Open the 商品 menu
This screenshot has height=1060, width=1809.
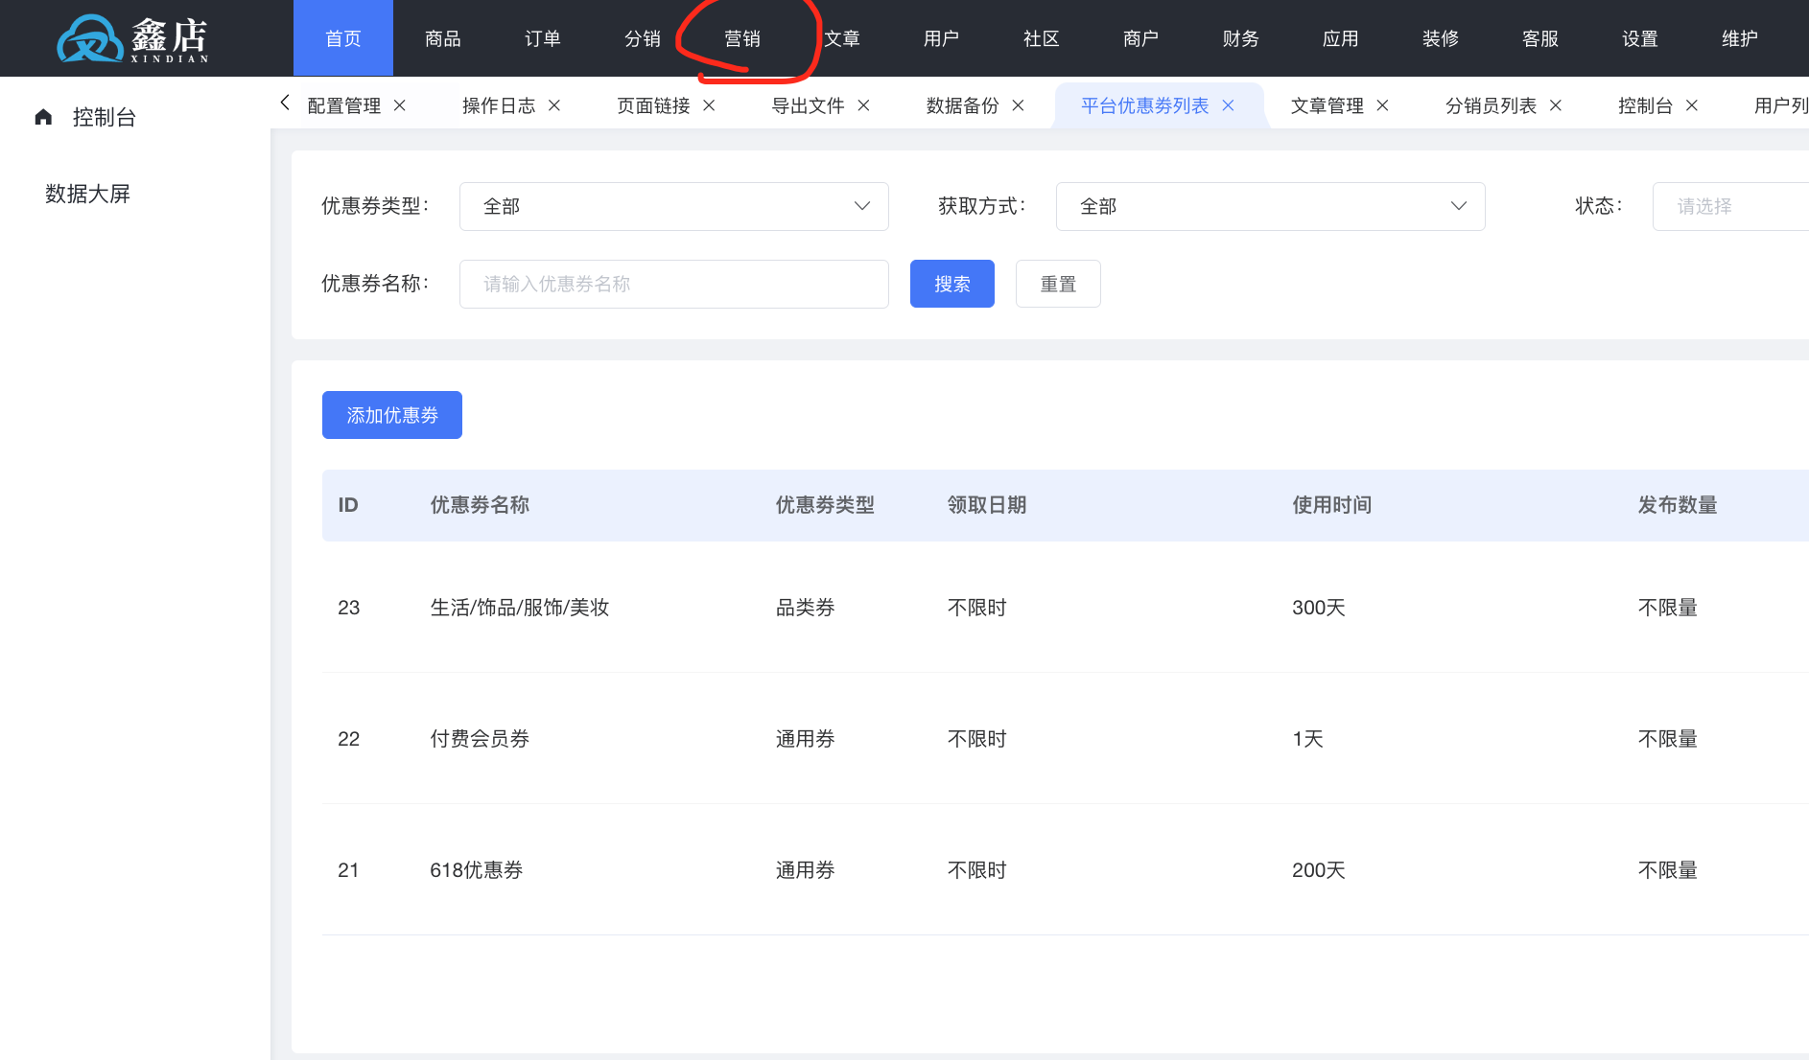pos(443,38)
